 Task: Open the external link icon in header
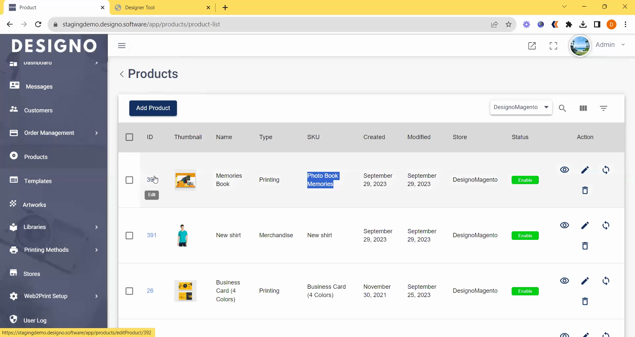[532, 46]
